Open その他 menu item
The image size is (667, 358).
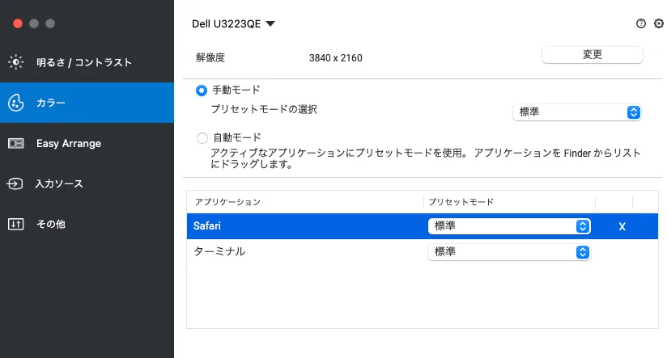point(87,224)
